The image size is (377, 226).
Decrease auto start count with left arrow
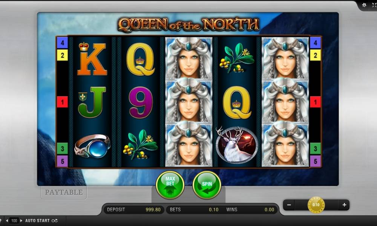click(7, 220)
